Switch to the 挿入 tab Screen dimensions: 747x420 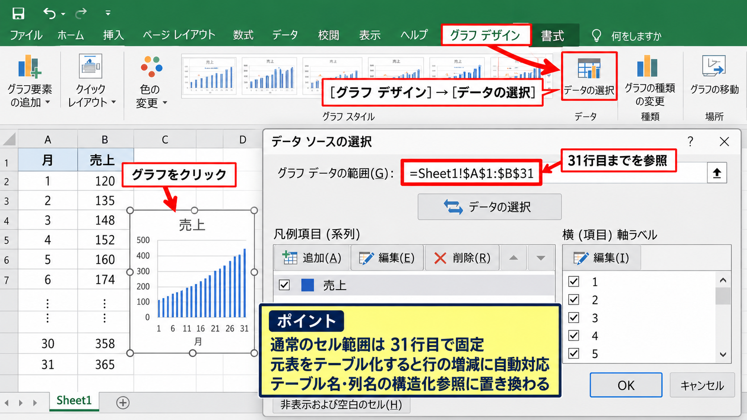point(113,35)
